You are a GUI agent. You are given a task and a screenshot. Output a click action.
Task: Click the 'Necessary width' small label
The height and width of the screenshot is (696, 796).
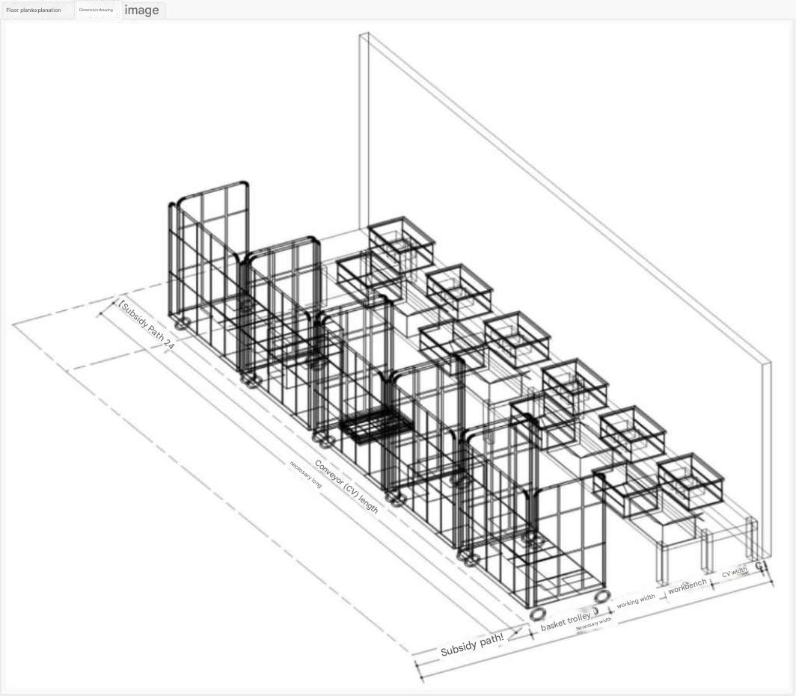tap(593, 624)
